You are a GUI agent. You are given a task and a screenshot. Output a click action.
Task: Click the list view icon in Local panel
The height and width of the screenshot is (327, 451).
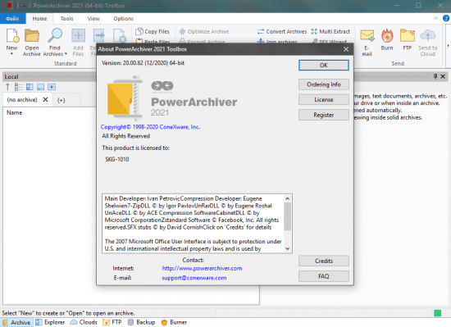click(18, 87)
